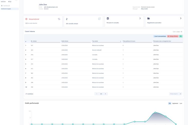Switch the performance chart to Zile
Image resolution: width=188 pixels, height=125 pixels.
[x=170, y=103]
